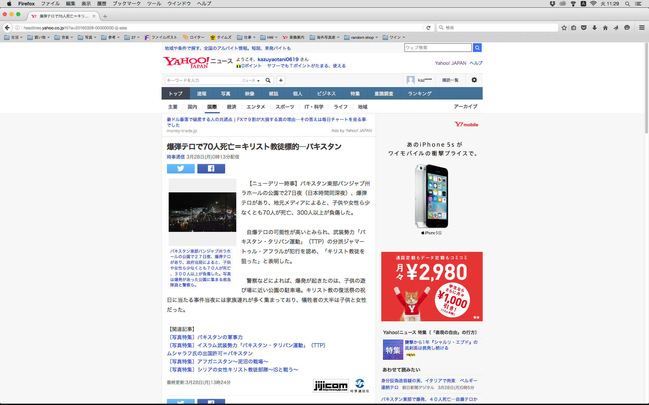Screen dimensions: 649x405
Task: Click the キーワードを入力 search field
Action: click(x=202, y=80)
